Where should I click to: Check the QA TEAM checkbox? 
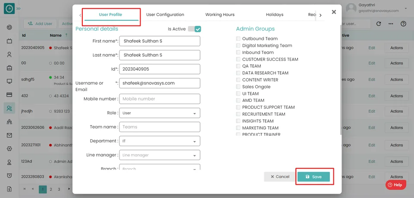click(238, 66)
